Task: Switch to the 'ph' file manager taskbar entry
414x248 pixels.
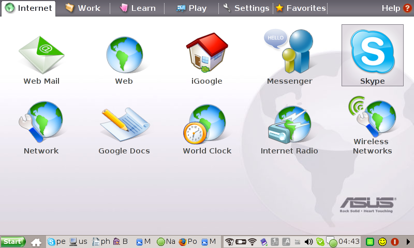Action: point(101,242)
